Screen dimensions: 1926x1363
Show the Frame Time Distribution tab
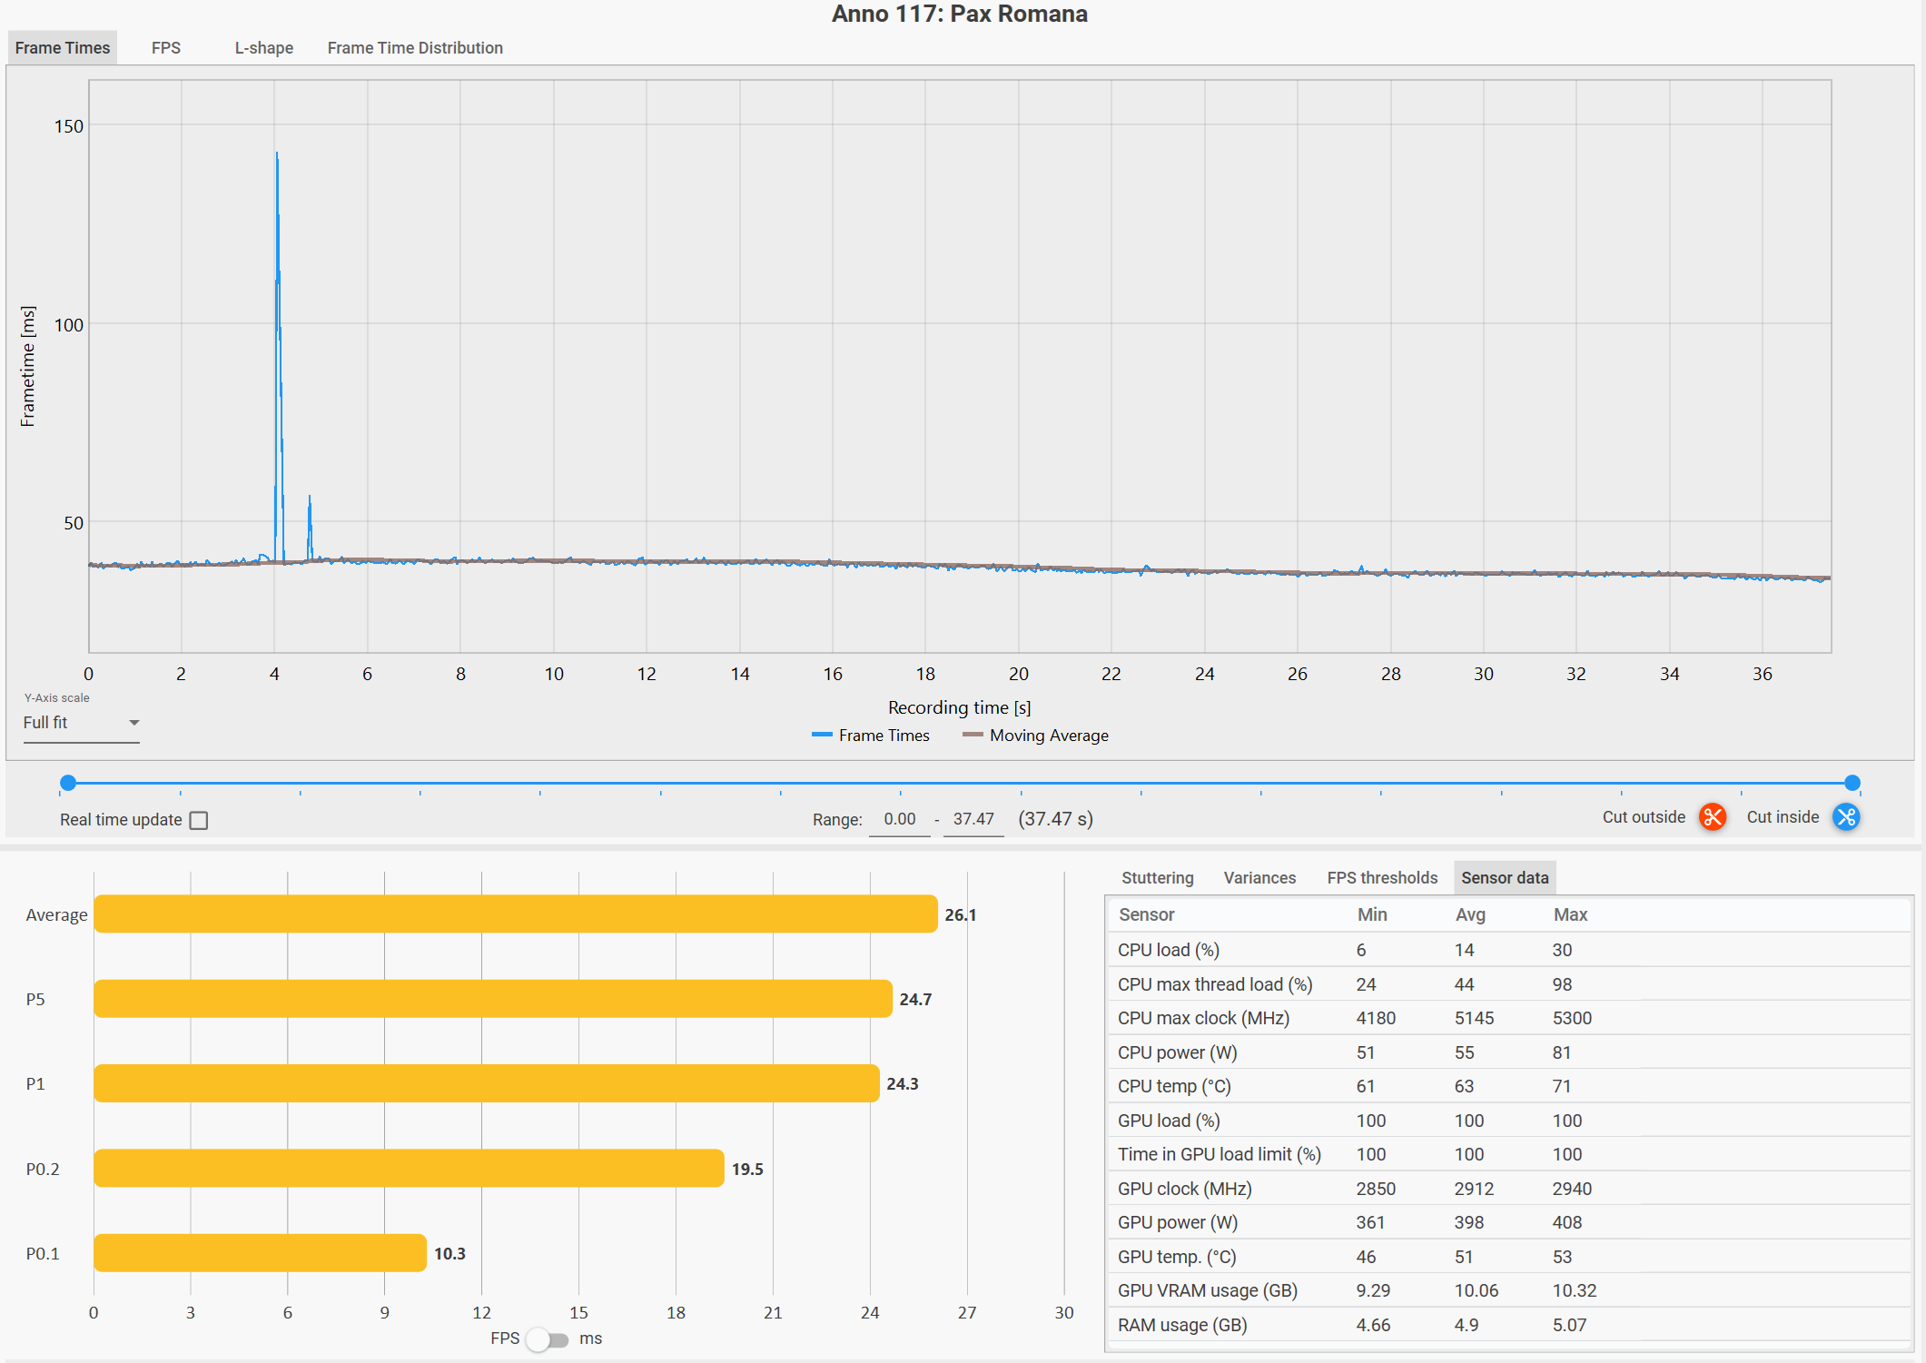click(x=415, y=47)
